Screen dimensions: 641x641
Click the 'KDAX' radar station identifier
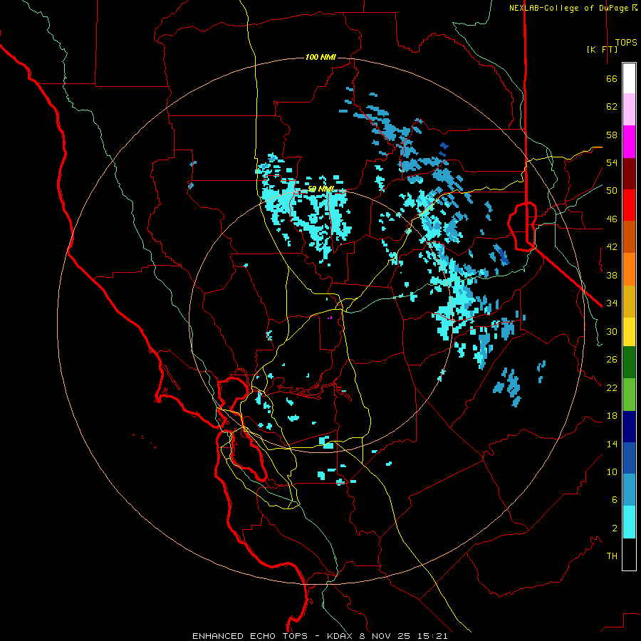point(341,636)
